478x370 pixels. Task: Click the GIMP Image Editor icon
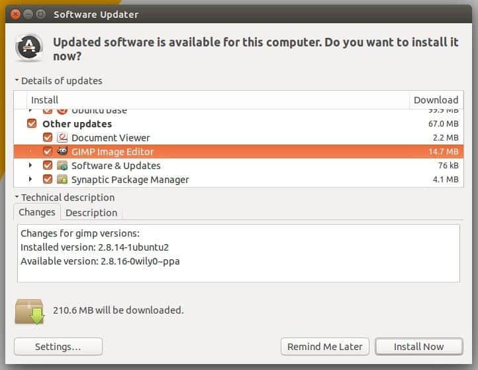(63, 151)
